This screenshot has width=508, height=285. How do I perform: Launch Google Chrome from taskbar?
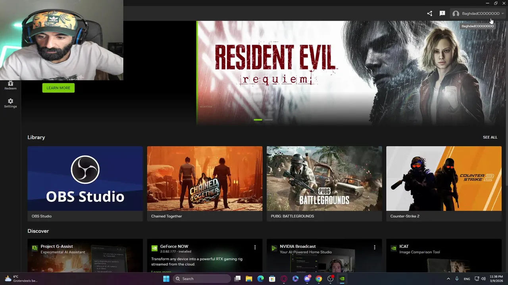click(319, 279)
